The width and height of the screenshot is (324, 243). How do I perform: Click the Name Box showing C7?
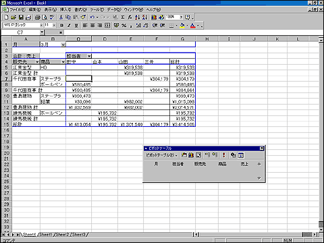[20, 32]
